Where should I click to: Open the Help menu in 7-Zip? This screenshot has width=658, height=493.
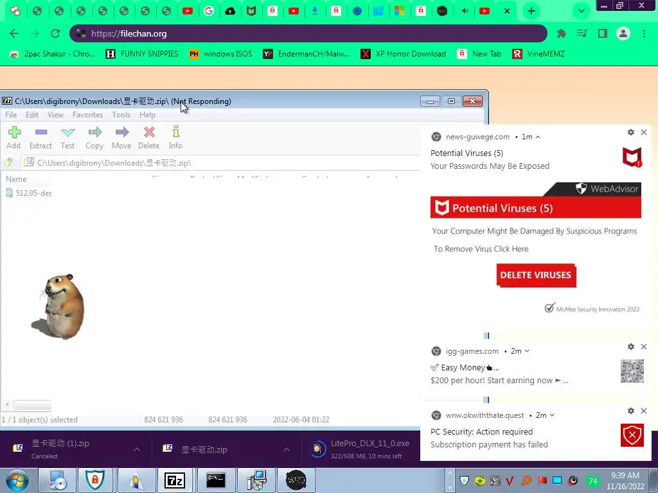(147, 115)
